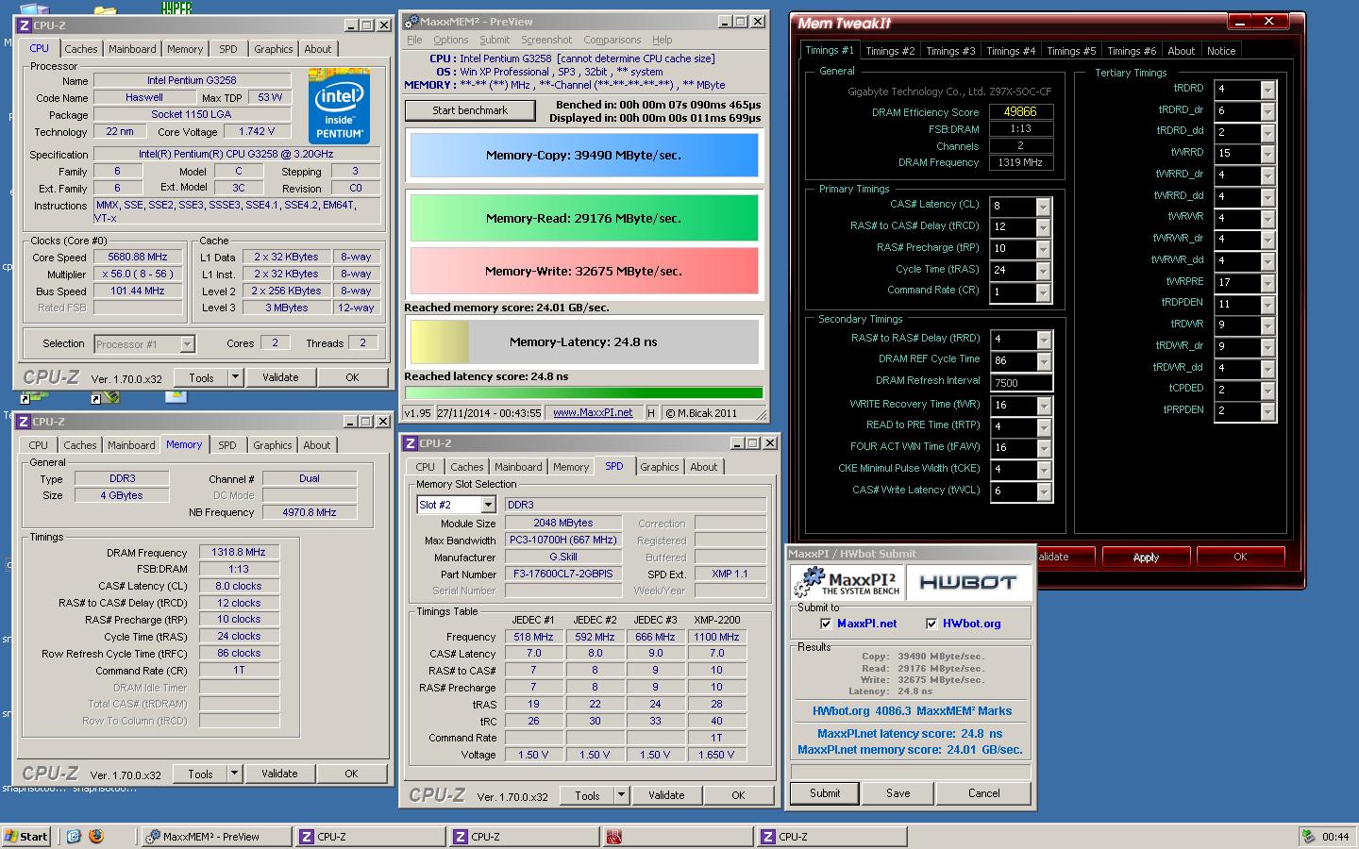
Task: Click the Windows Start button
Action: (x=26, y=836)
